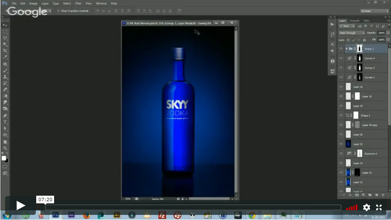Select the Rectangular Marquee tool
391x220 pixels.
tap(5, 32)
